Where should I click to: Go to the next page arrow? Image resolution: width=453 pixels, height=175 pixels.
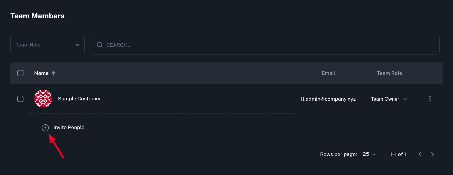pos(433,154)
